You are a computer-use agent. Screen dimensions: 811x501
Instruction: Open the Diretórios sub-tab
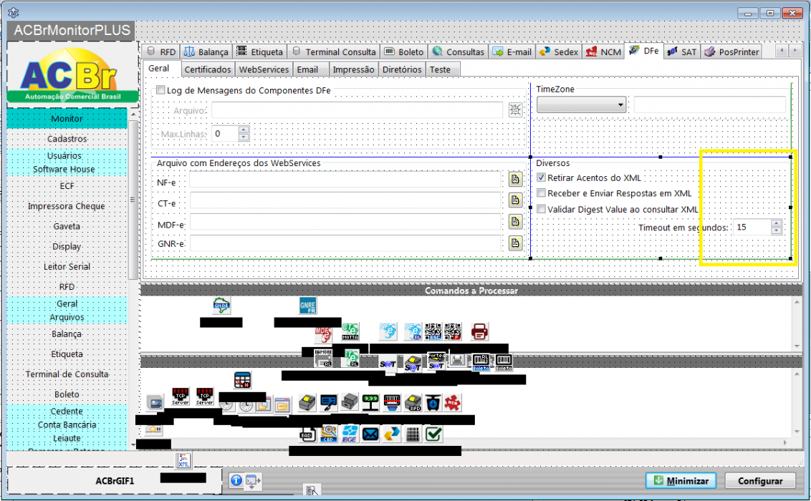(402, 69)
